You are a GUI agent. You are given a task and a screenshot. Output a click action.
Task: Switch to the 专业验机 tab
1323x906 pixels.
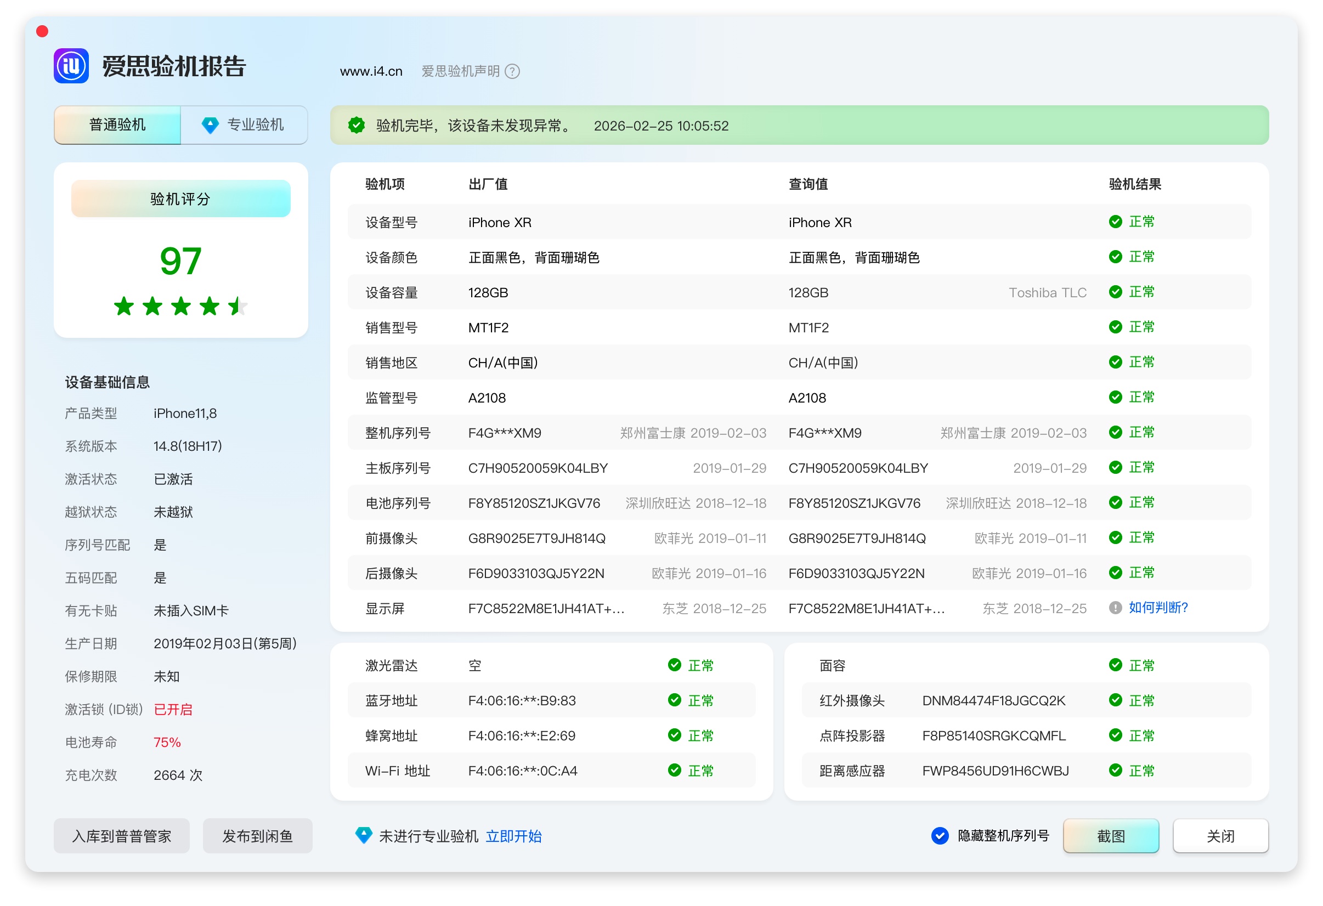click(244, 124)
